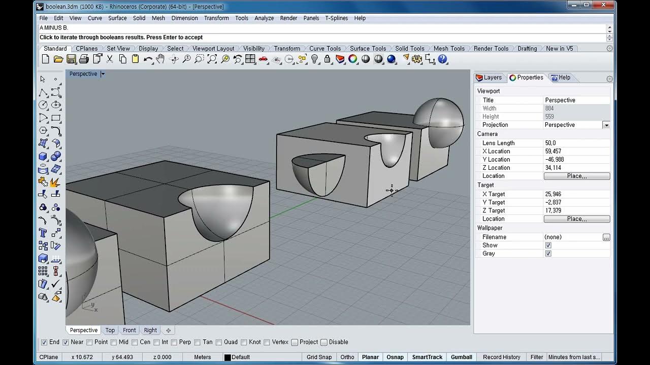Open a file with the folder icon
This screenshot has height=365, width=650.
[58, 59]
